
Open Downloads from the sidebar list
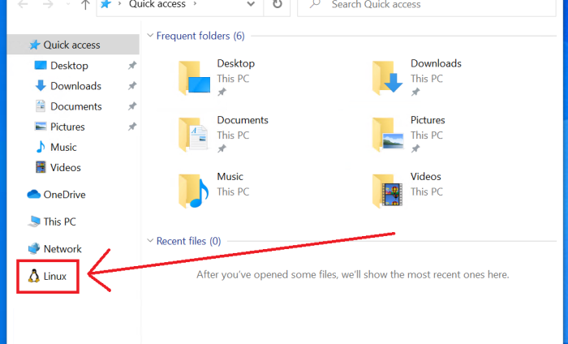(x=75, y=86)
